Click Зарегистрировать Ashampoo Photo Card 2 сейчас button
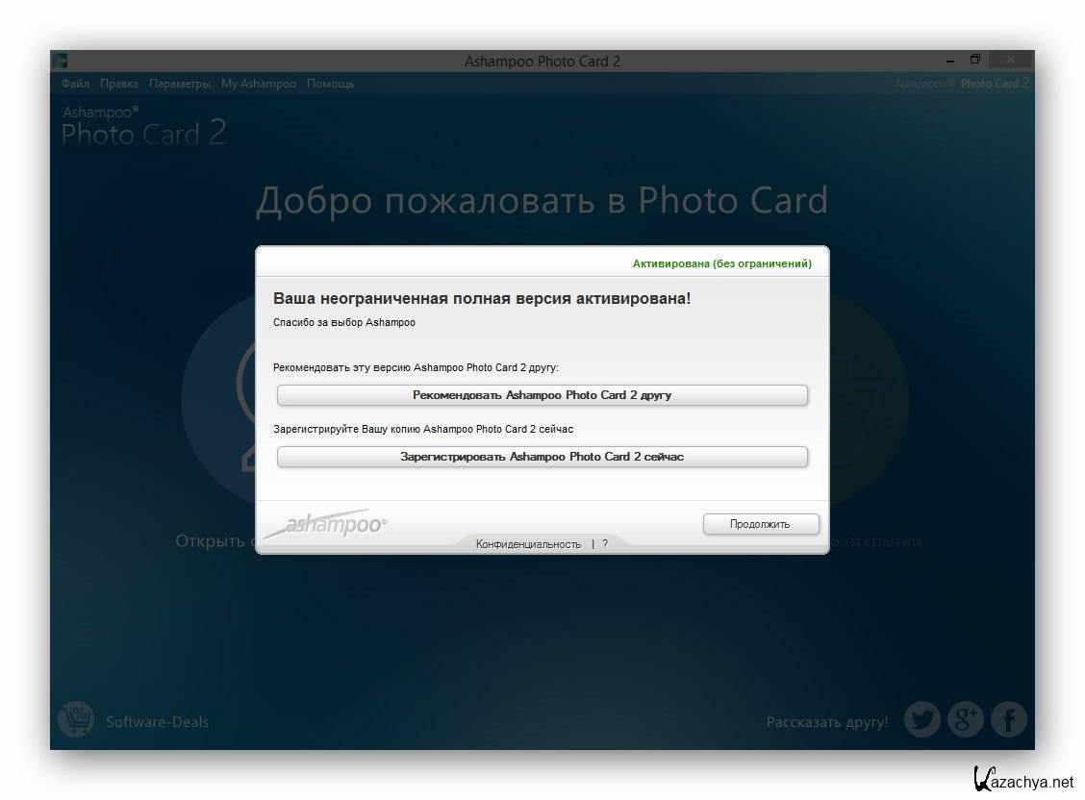This screenshot has height=800, width=1085. click(x=542, y=457)
